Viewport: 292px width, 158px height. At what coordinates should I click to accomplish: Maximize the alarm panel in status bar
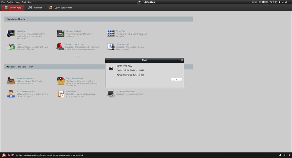285,155
